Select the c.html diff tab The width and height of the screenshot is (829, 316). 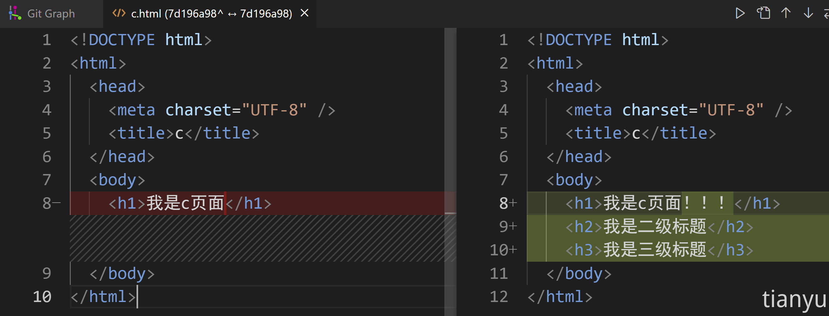210,14
